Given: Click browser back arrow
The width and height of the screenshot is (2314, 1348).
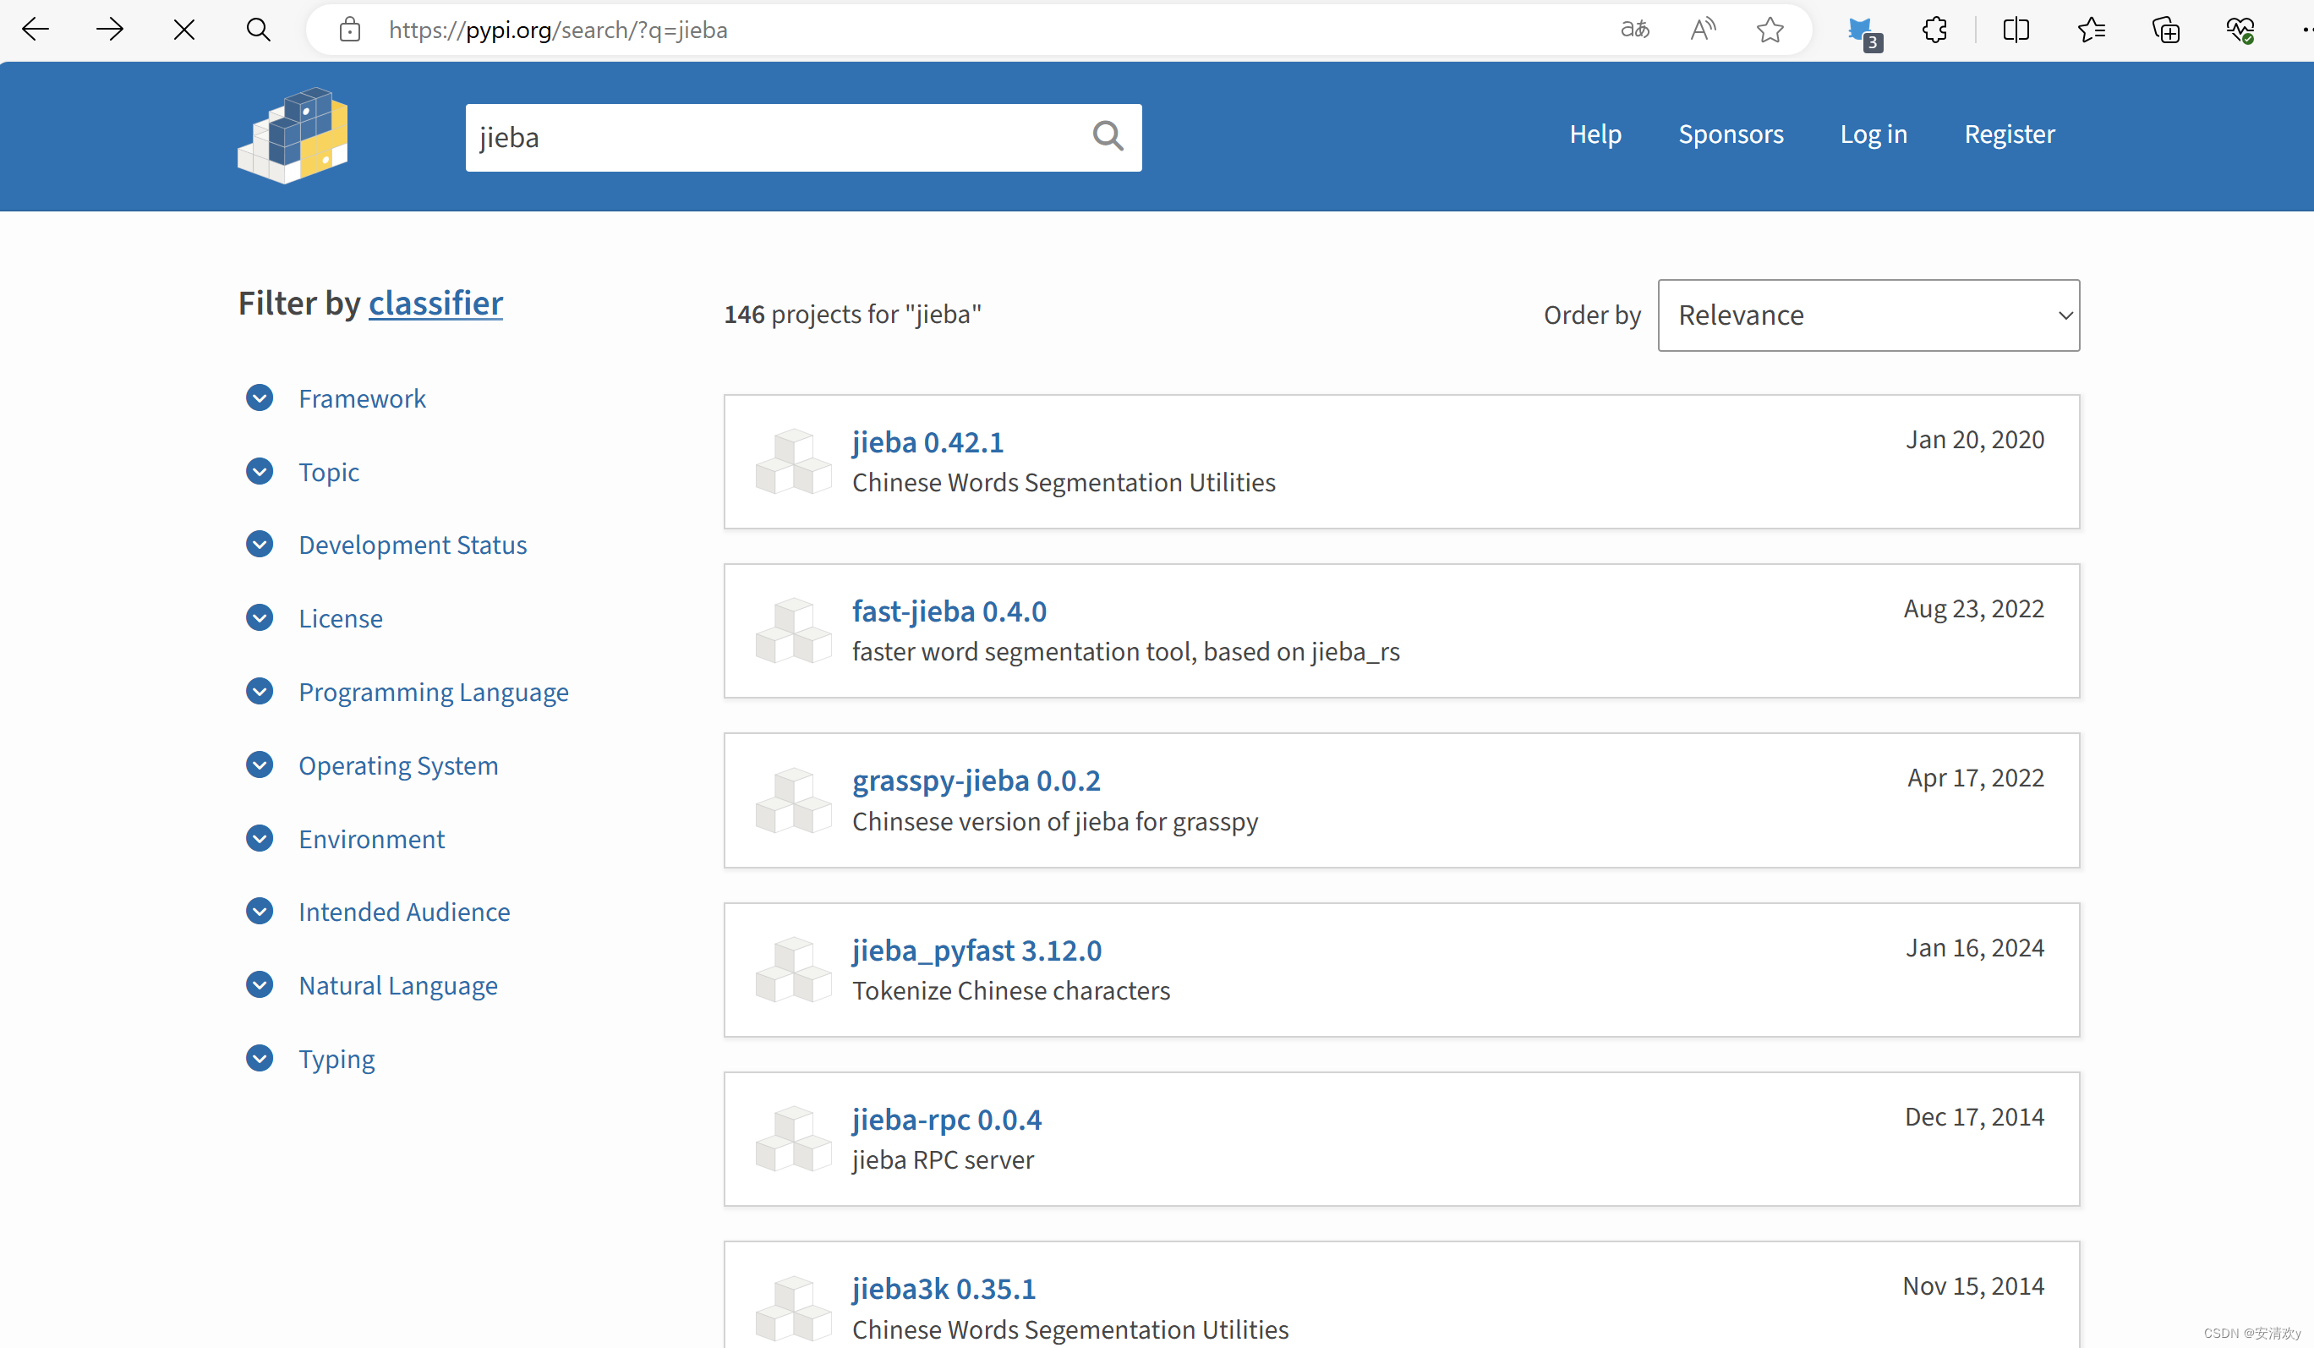Looking at the screenshot, I should point(36,30).
